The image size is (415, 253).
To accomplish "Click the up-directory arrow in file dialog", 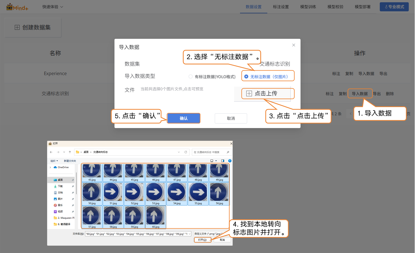I will [x=70, y=152].
